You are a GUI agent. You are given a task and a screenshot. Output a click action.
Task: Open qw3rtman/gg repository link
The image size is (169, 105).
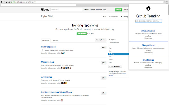point(46,77)
